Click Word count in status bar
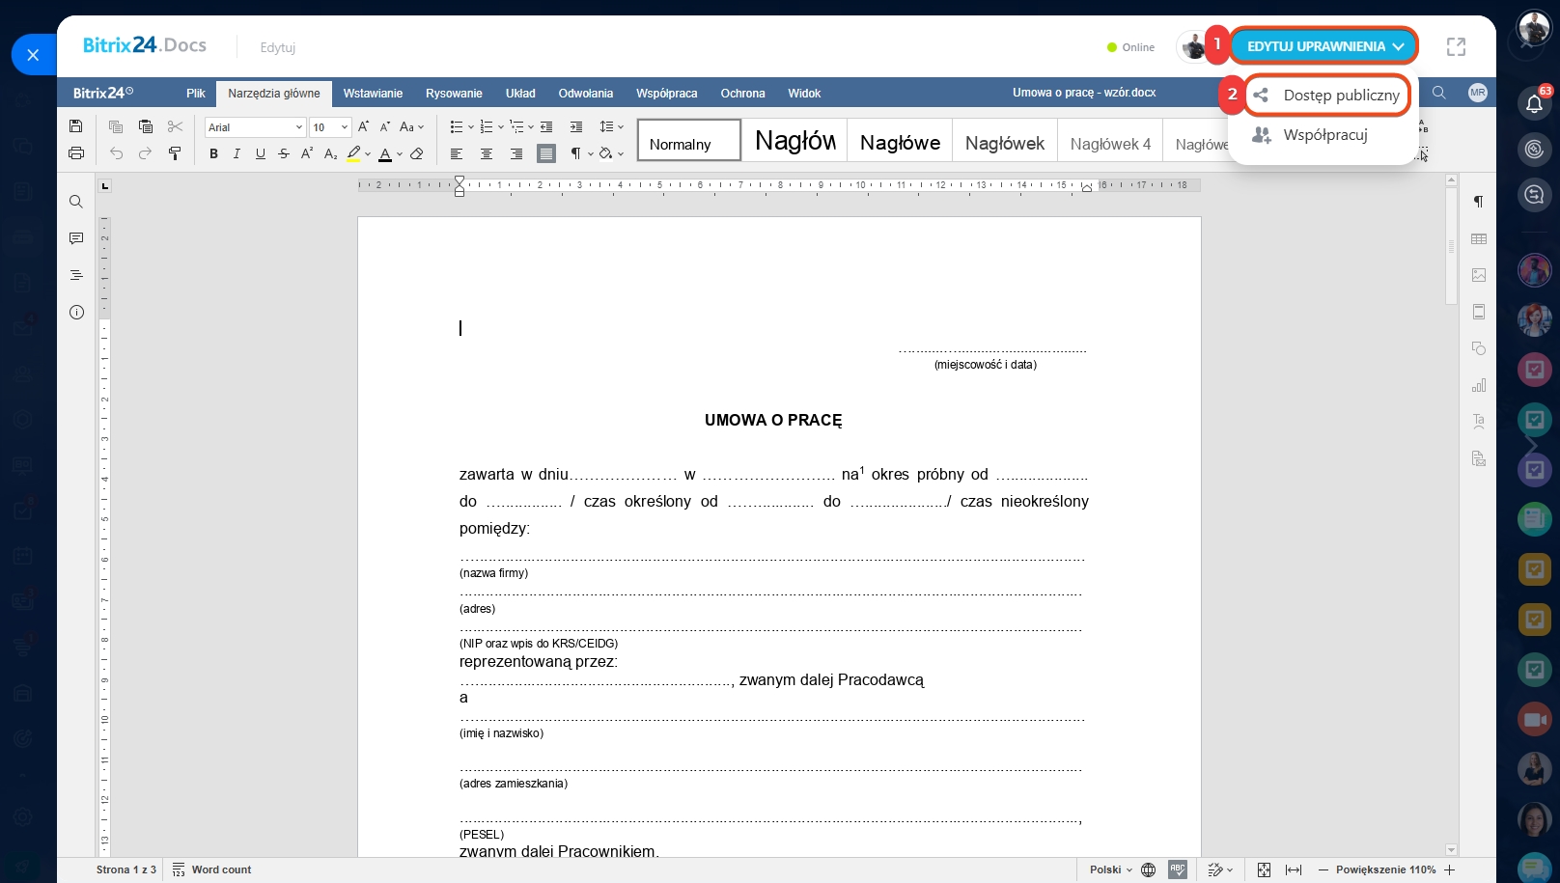The image size is (1560, 883). point(211,869)
